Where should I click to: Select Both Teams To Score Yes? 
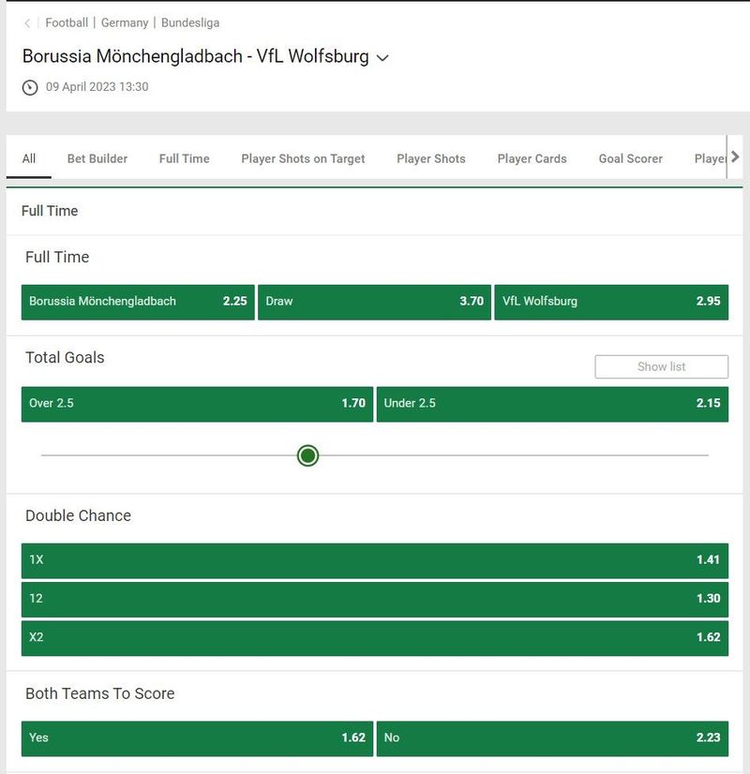pyautogui.click(x=197, y=738)
